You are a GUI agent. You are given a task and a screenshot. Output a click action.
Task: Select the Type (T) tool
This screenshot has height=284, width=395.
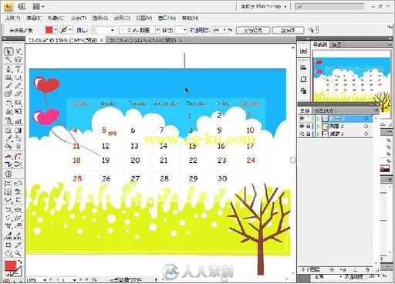tap(19, 69)
